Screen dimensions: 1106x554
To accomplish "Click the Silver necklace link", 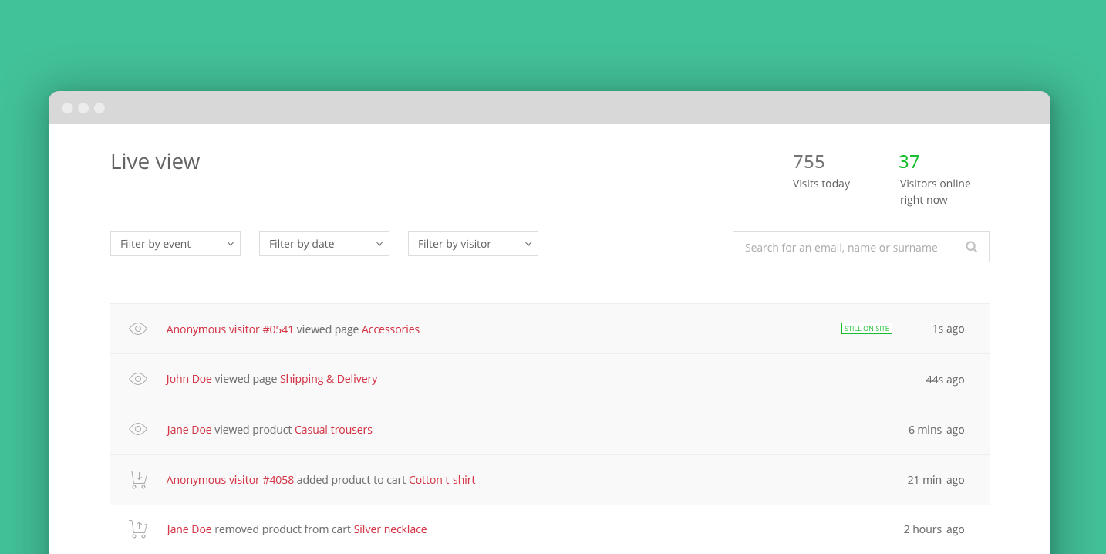I will [x=390, y=529].
